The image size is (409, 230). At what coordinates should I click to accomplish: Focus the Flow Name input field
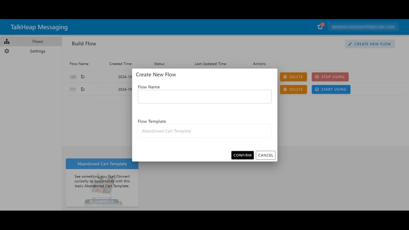204,97
